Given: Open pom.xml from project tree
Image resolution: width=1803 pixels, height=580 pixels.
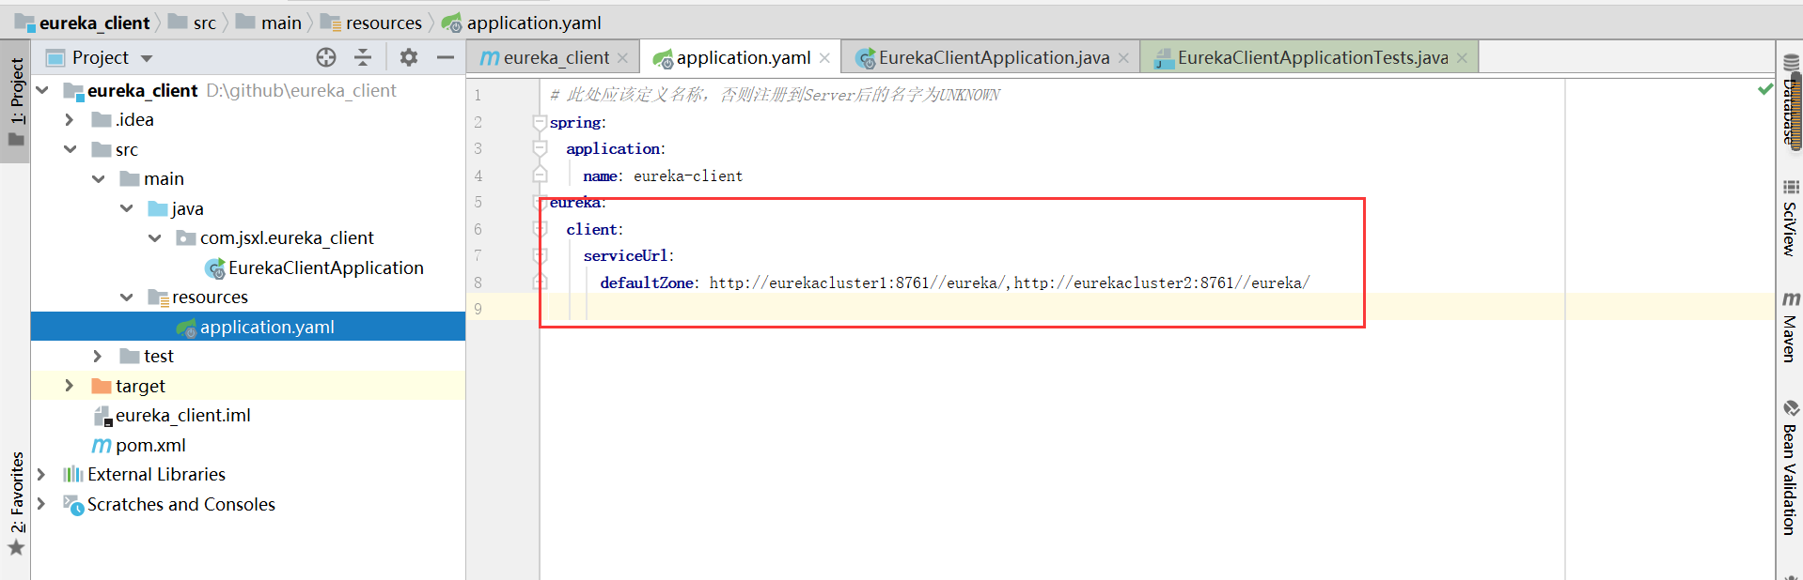Looking at the screenshot, I should (139, 445).
